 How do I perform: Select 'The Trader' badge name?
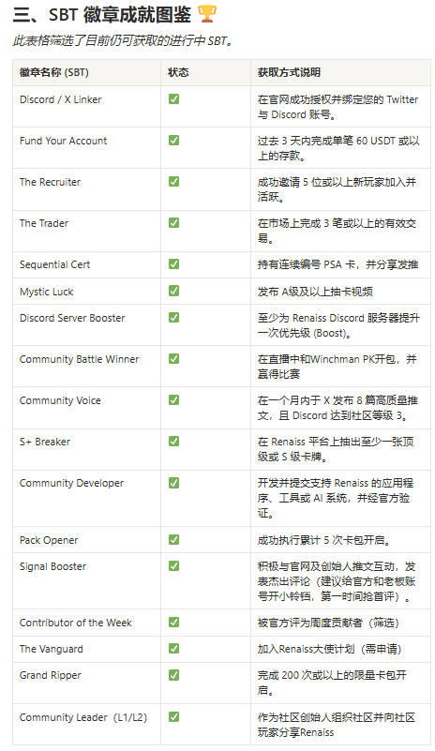(x=44, y=223)
